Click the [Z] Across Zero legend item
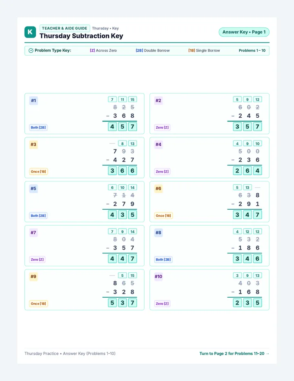This screenshot has height=381, width=294. [x=103, y=51]
